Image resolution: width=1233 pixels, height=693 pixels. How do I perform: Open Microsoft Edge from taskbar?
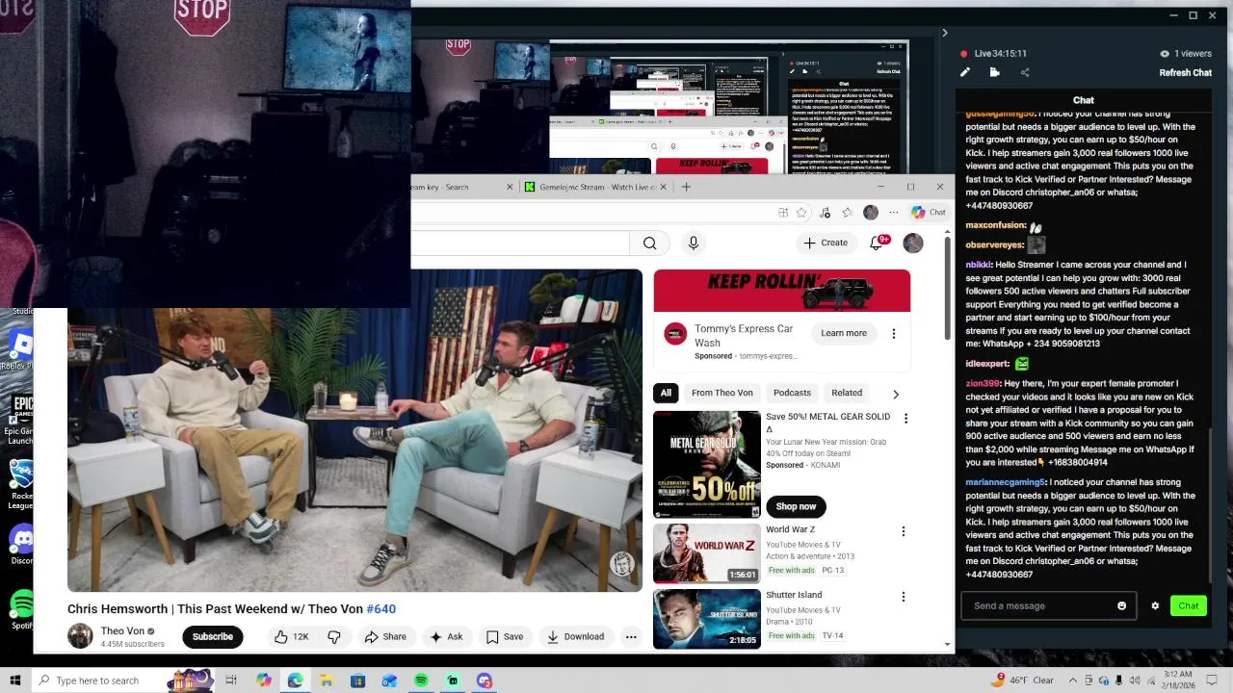[x=295, y=680]
